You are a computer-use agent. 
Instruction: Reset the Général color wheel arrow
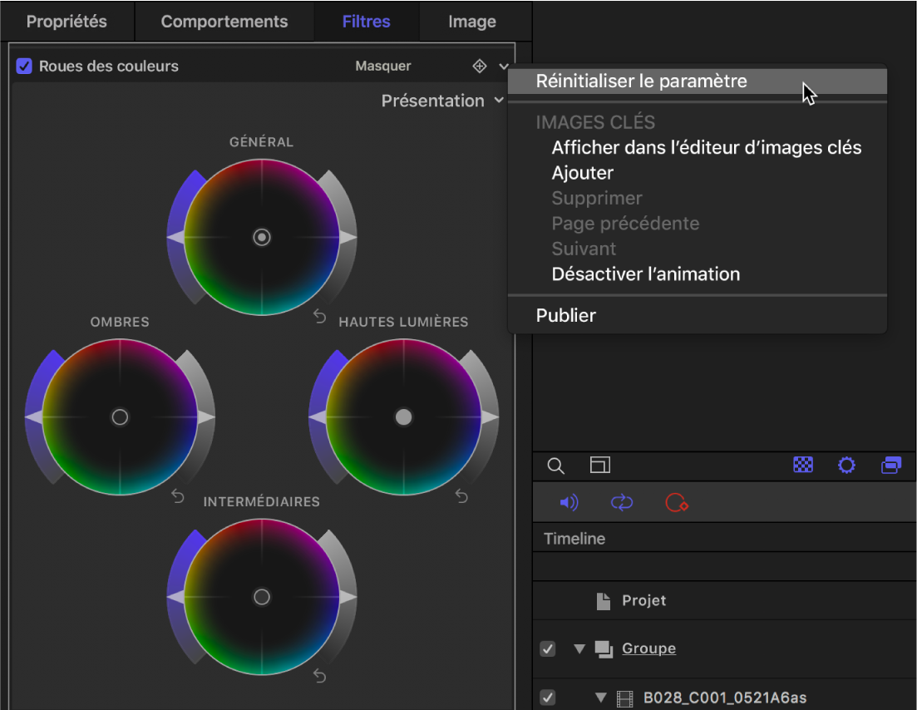coord(319,318)
